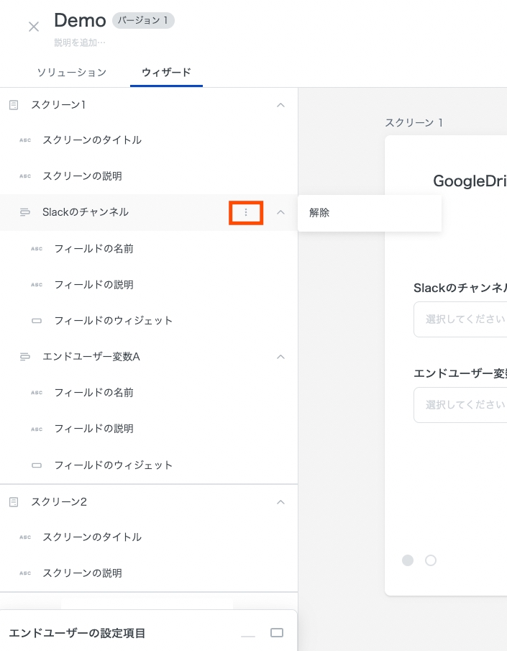Click the maximize icon in エンドユーザーの設定項目 panel
Viewport: 507px width, 651px height.
pos(277,633)
